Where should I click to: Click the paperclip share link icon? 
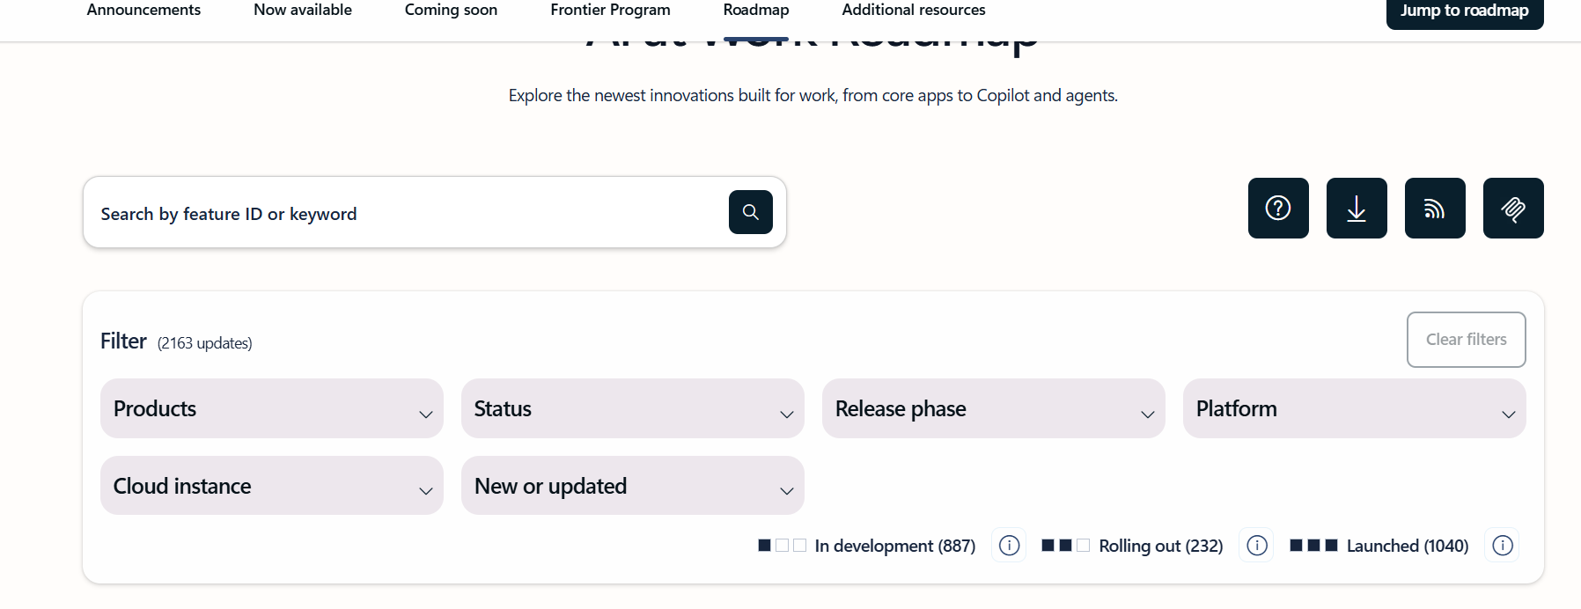[1513, 208]
